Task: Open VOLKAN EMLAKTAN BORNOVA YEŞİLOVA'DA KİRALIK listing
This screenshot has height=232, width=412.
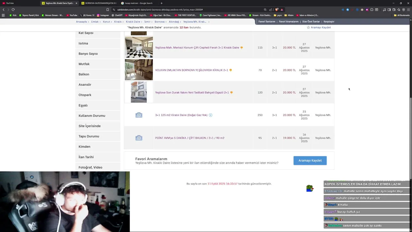Action: point(192,70)
